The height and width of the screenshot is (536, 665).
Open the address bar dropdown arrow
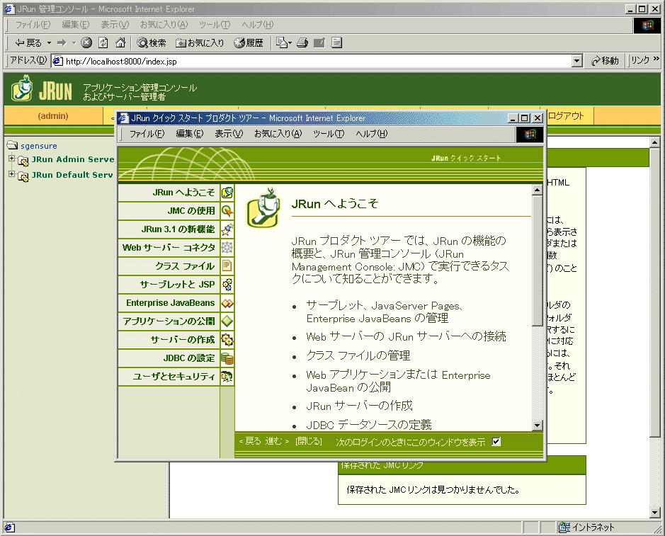(577, 61)
